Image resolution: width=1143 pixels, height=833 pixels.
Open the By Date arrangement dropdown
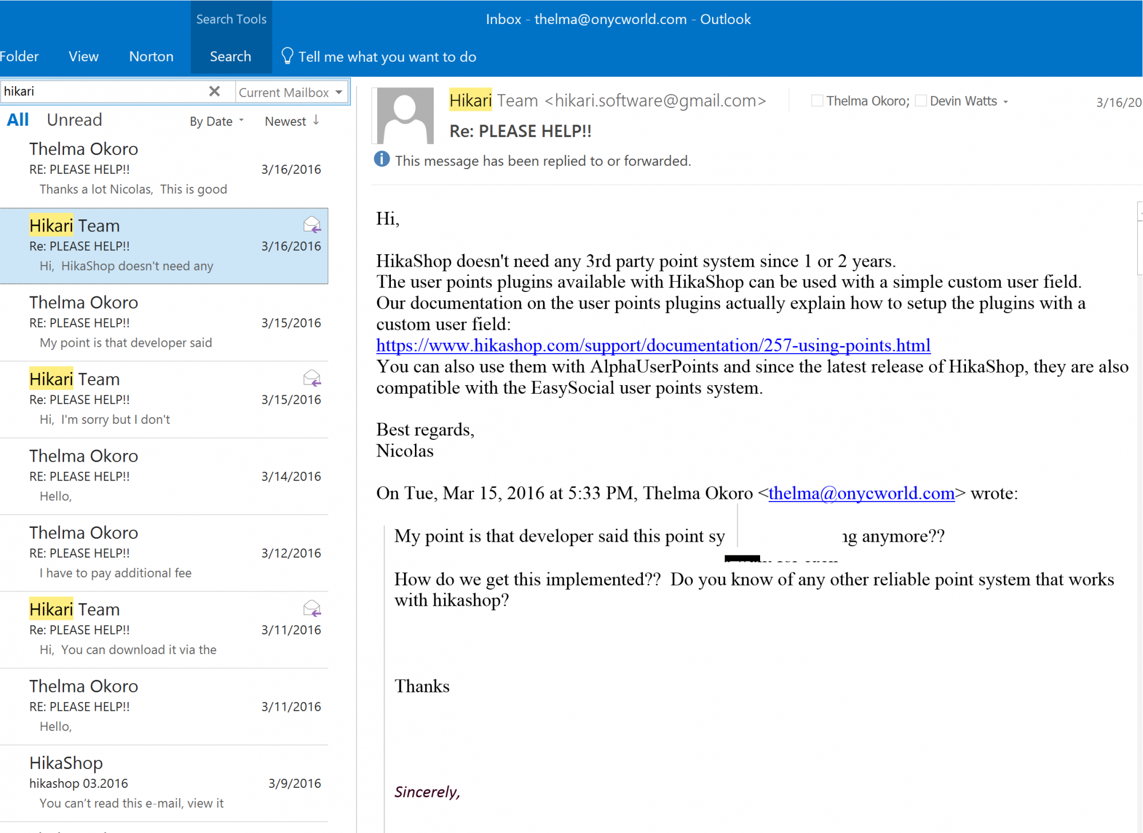[x=216, y=121]
